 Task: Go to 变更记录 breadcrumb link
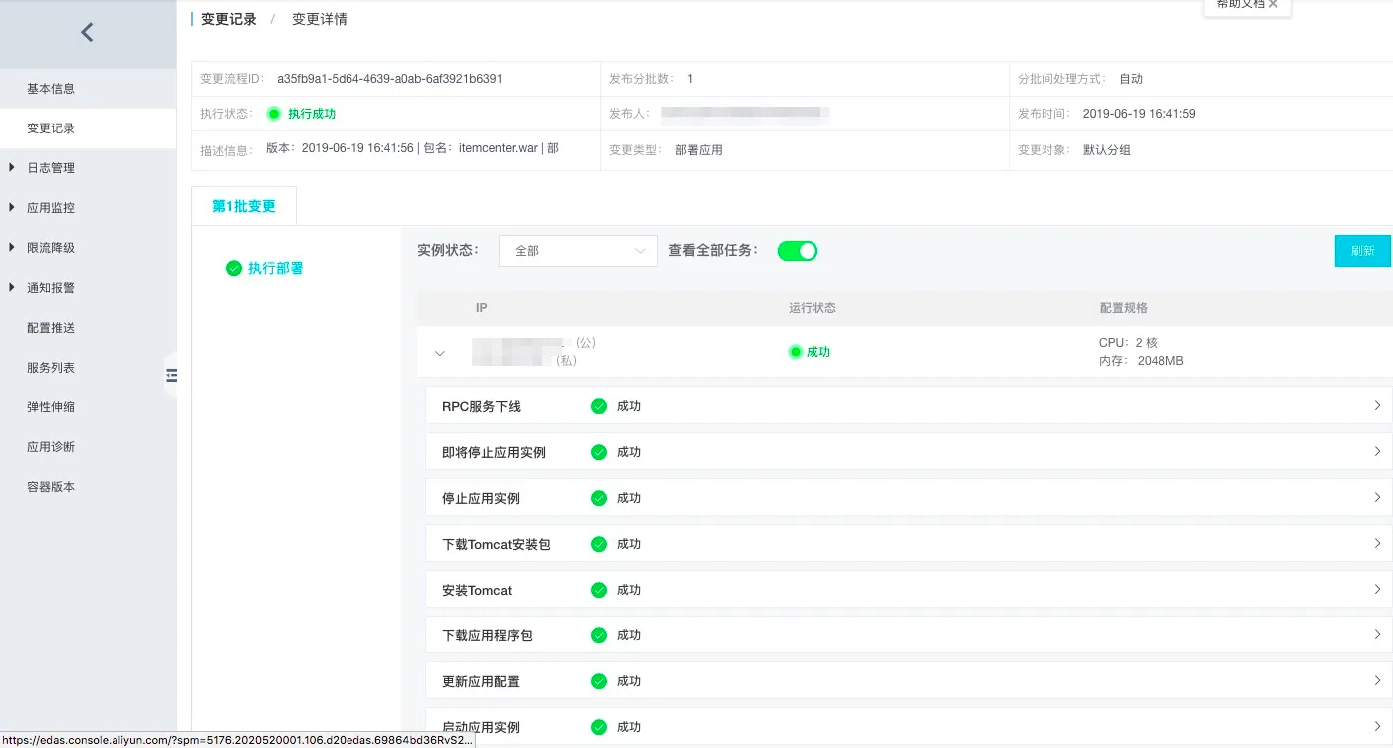pos(229,19)
